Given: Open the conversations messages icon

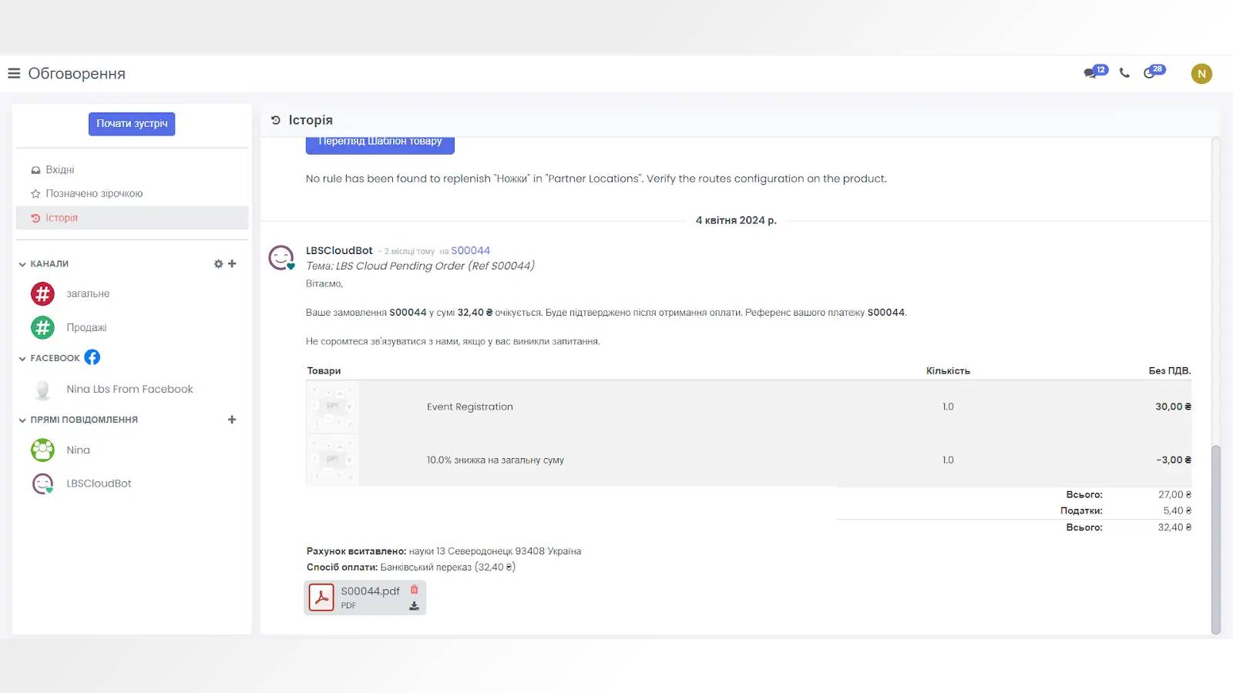Looking at the screenshot, I should [x=1091, y=73].
